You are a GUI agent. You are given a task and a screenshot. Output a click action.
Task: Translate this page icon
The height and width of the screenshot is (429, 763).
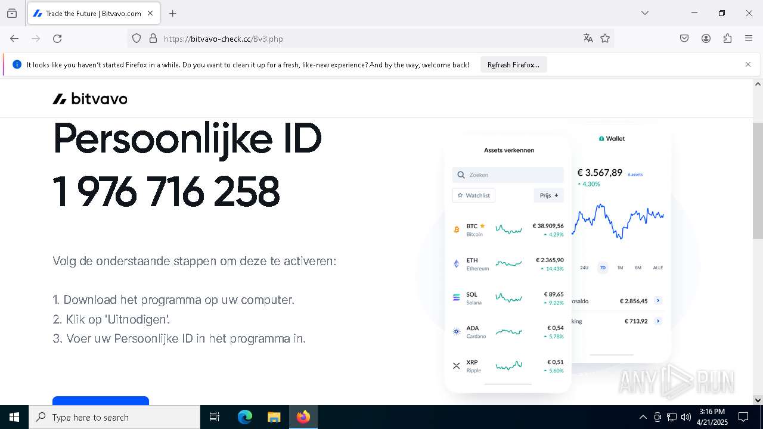[588, 38]
